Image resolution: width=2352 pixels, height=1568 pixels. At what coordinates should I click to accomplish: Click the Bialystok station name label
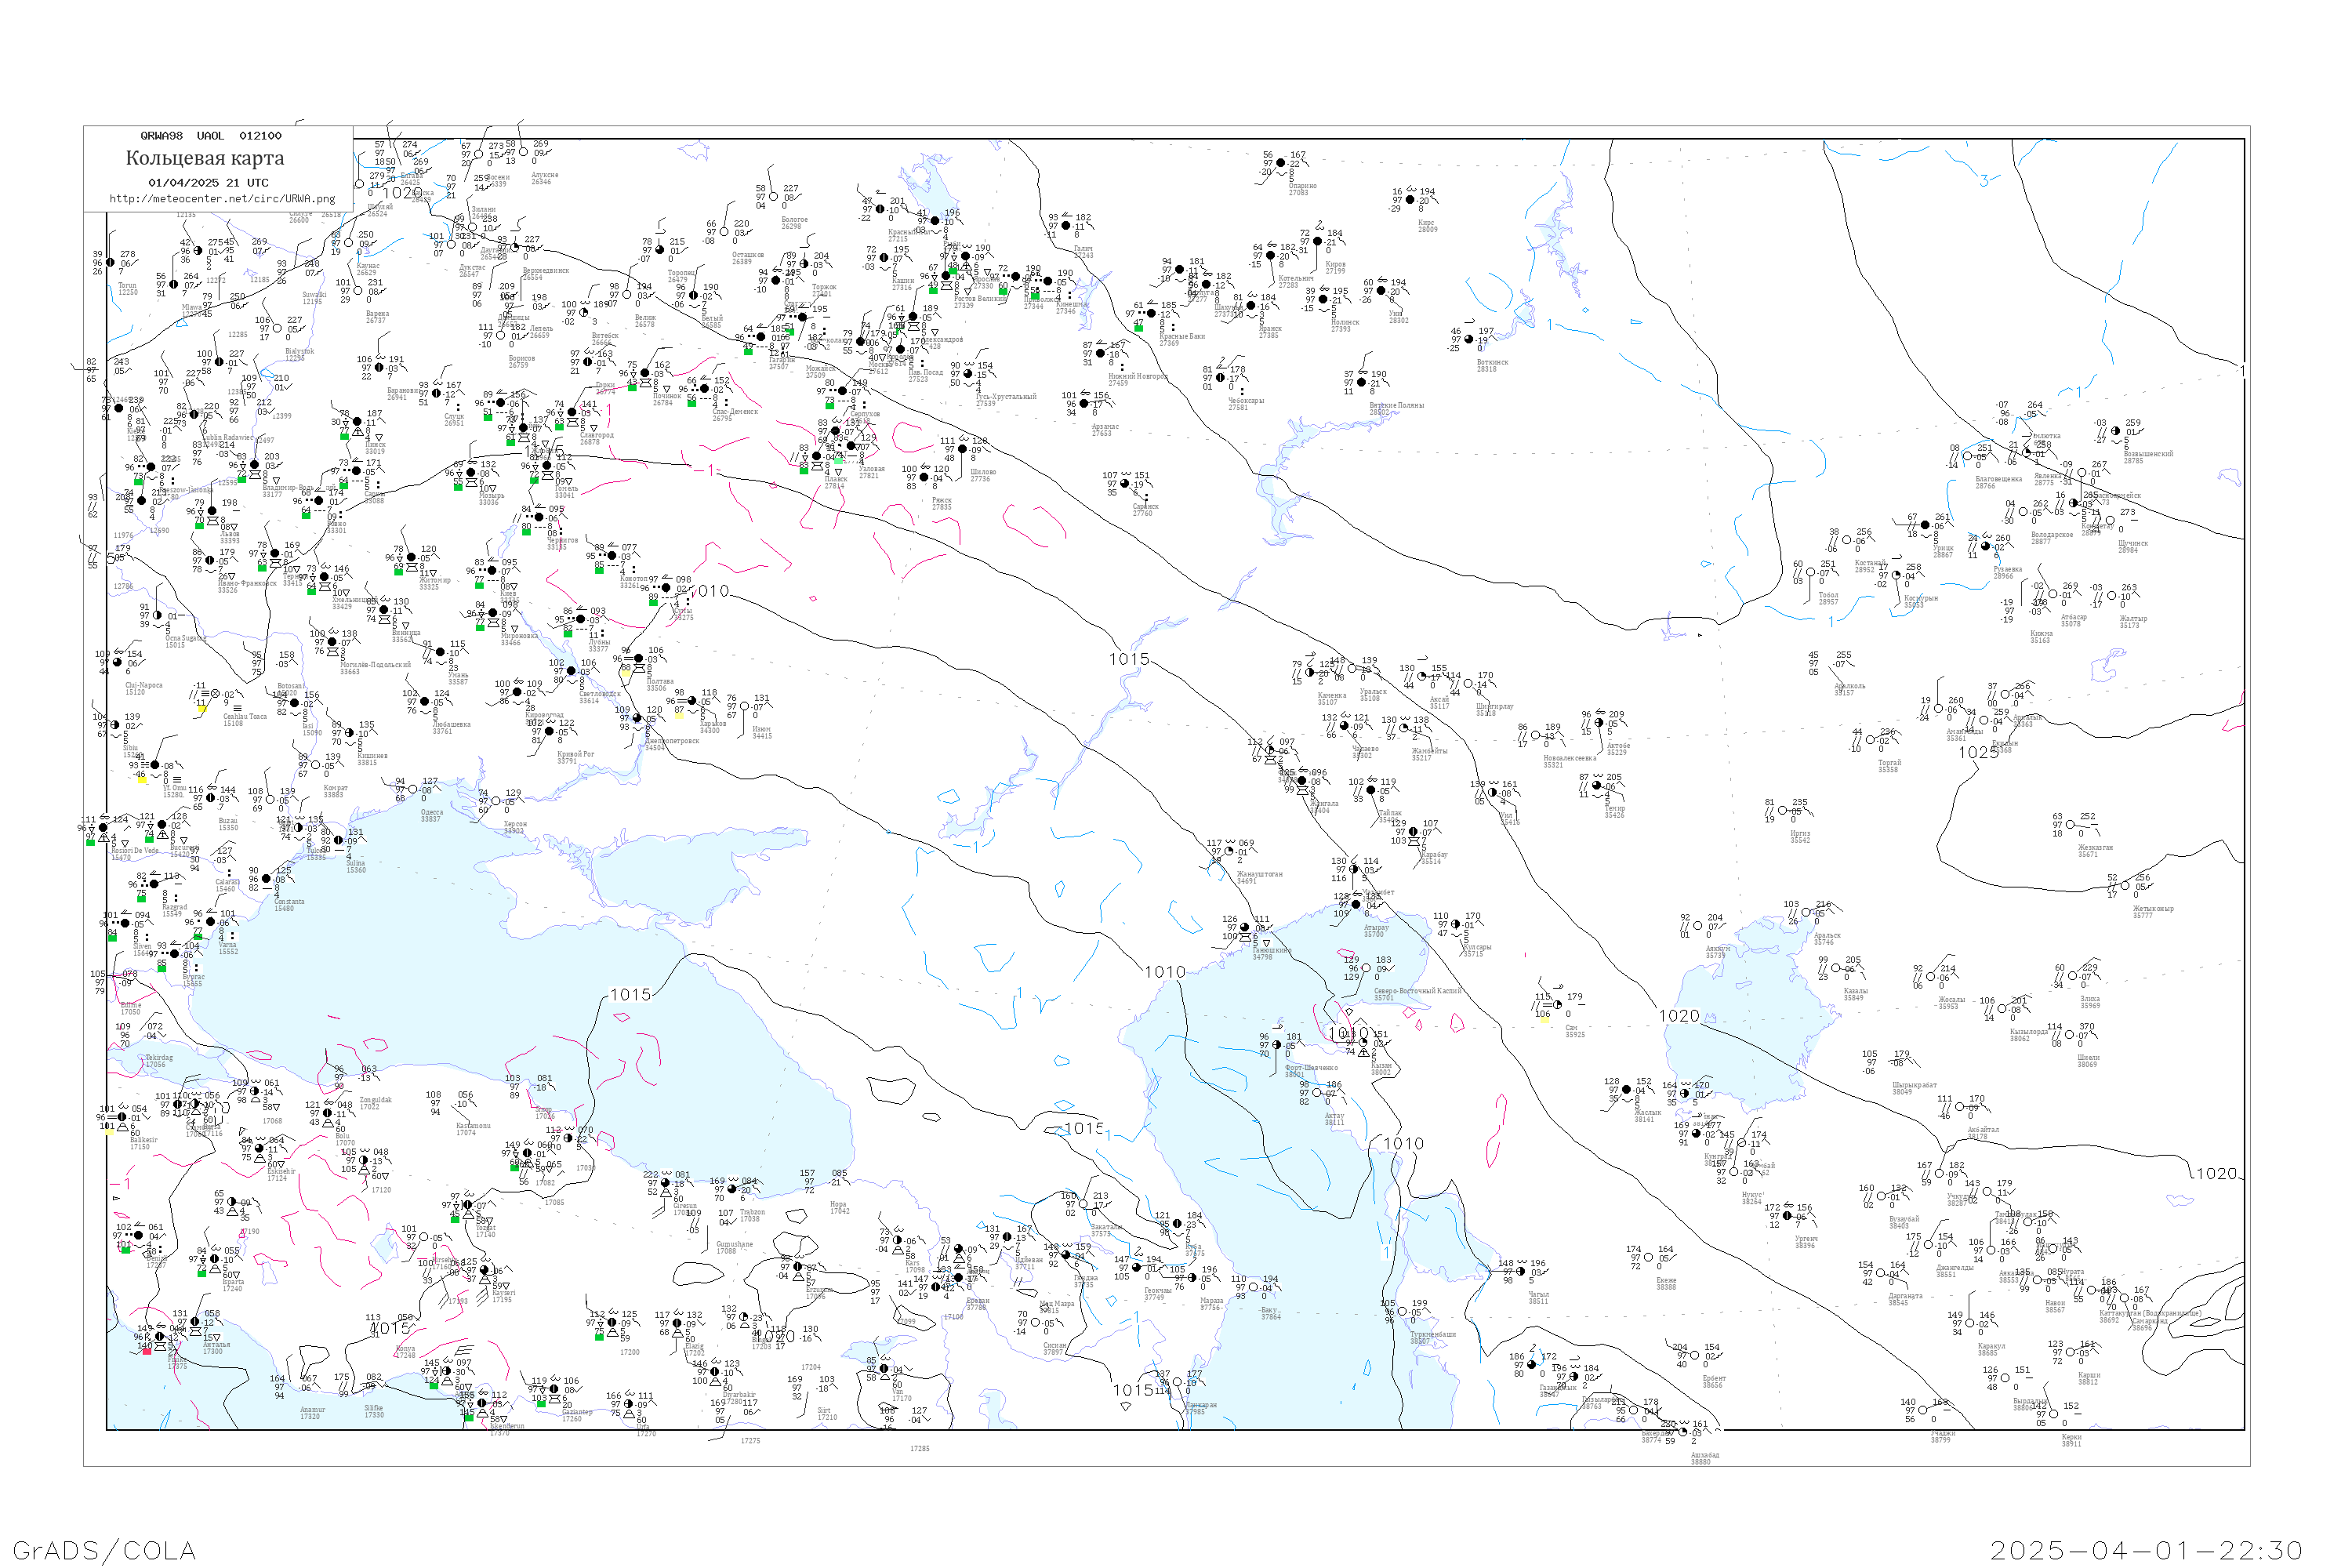tap(299, 352)
